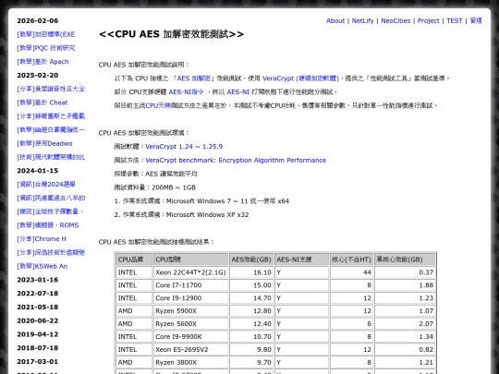Open the [教學]使用Deadwo article link
This screenshot has height=374, width=499.
44,143
